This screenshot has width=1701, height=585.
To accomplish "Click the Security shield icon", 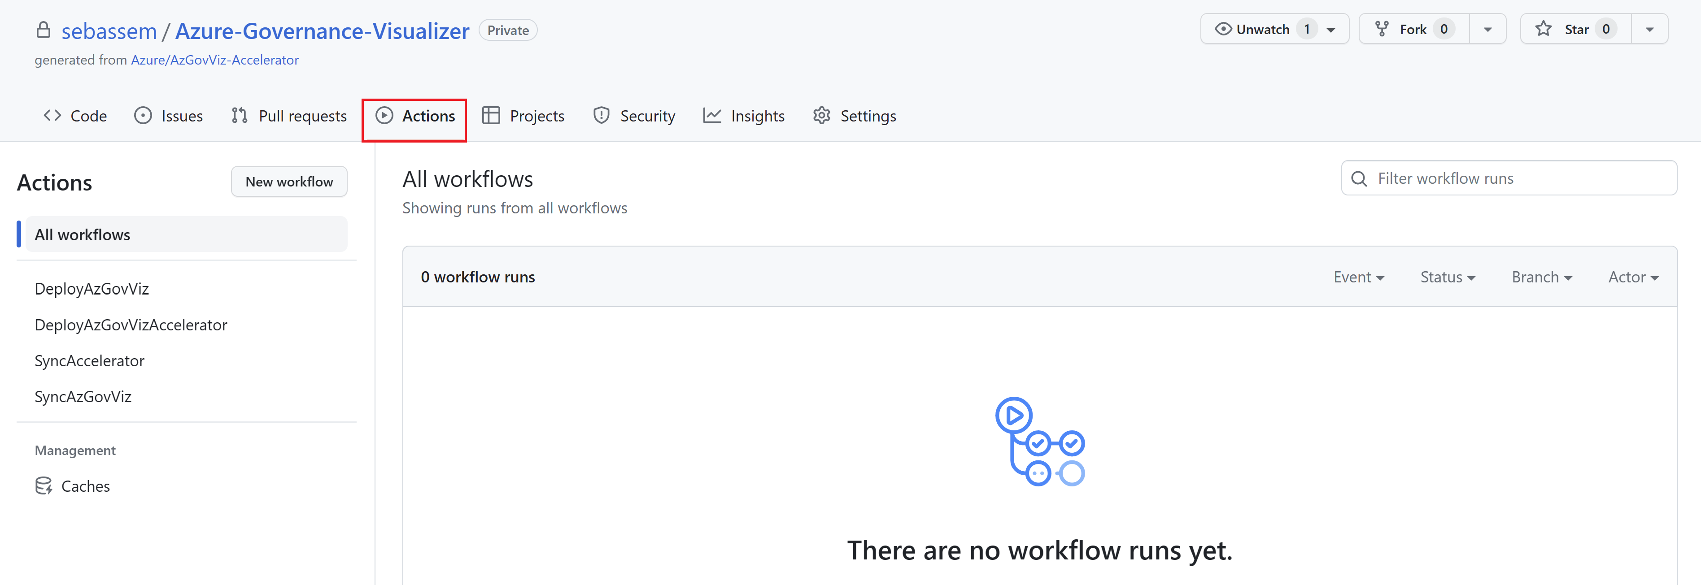I will [601, 116].
